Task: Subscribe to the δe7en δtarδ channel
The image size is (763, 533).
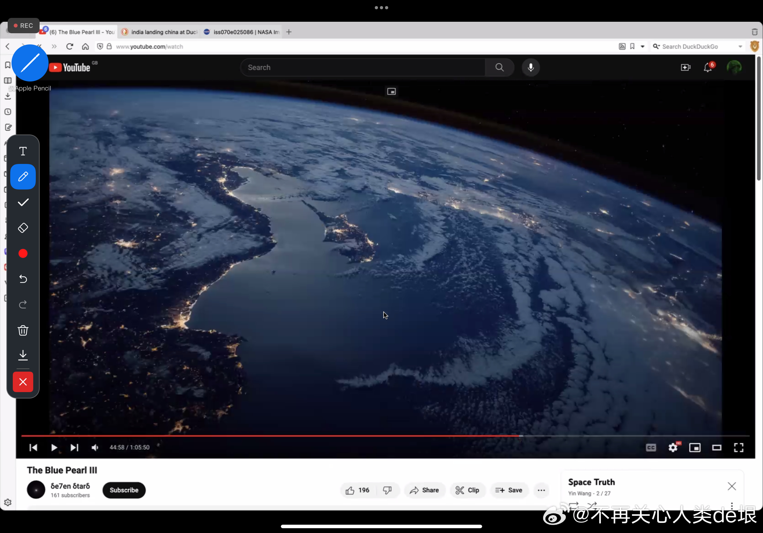Action: [x=124, y=490]
